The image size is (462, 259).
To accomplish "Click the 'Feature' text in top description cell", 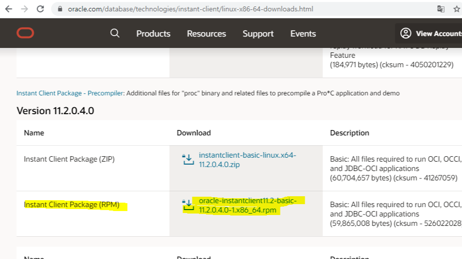I will pos(342,55).
